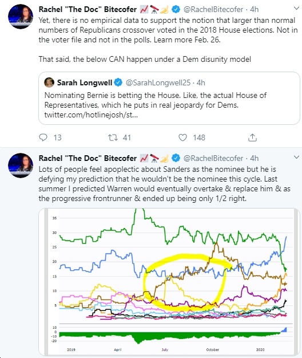Expand the first tweet's options chevron
The width and height of the screenshot is (302, 358).
pyautogui.click(x=296, y=9)
